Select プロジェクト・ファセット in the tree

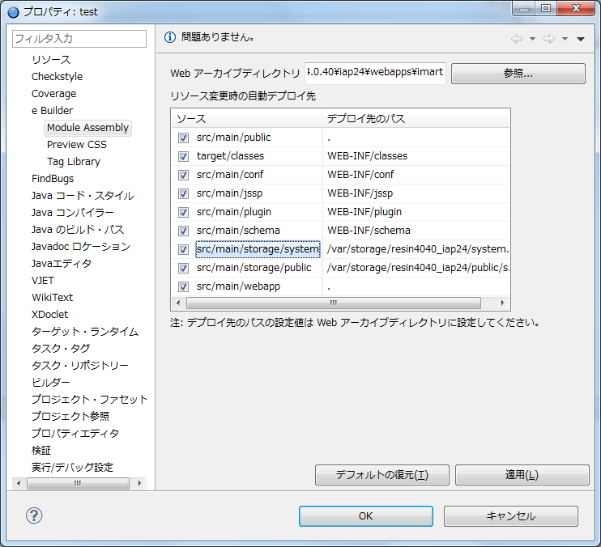point(89,399)
